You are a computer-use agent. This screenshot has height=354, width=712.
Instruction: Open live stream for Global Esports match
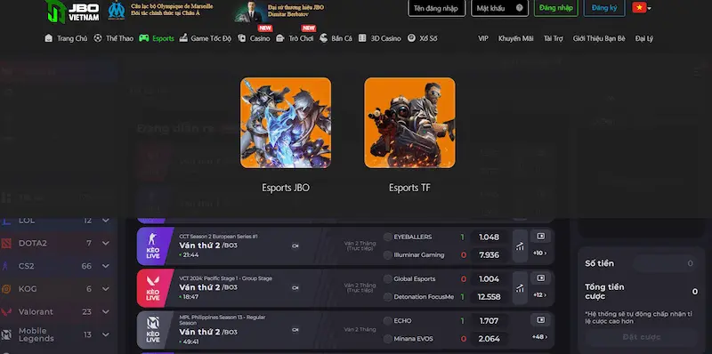point(540,278)
